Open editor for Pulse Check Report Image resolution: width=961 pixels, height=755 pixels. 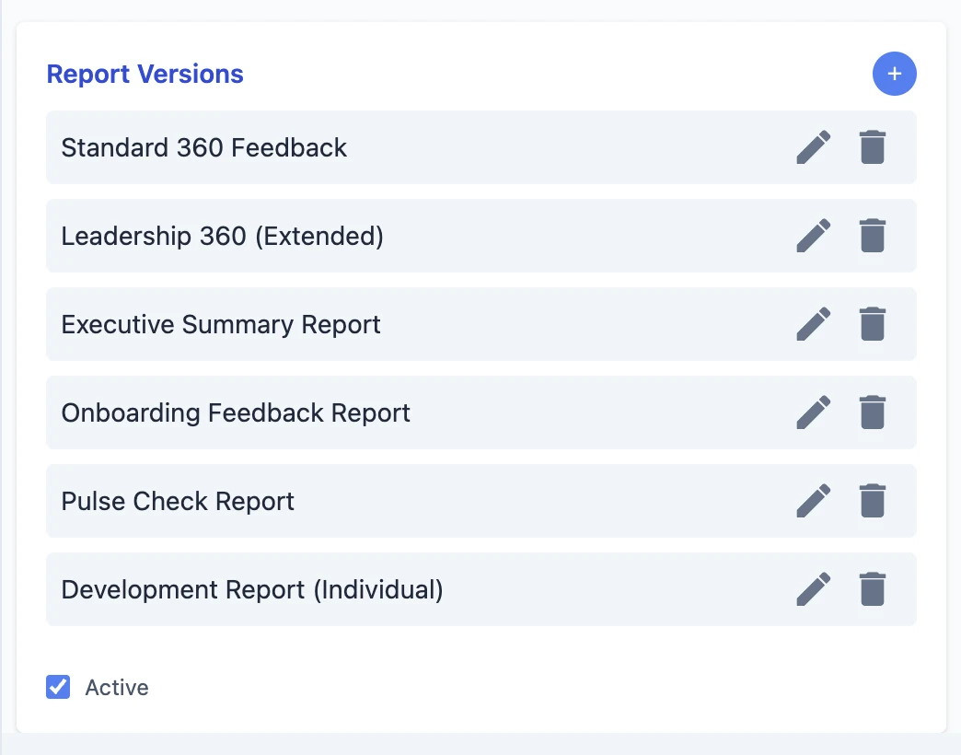tap(813, 501)
